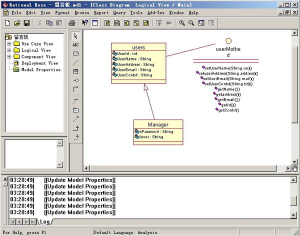Viewport: 300px width, 236px height.
Task: Click the Copy icon in the toolbar
Action: [49, 23]
